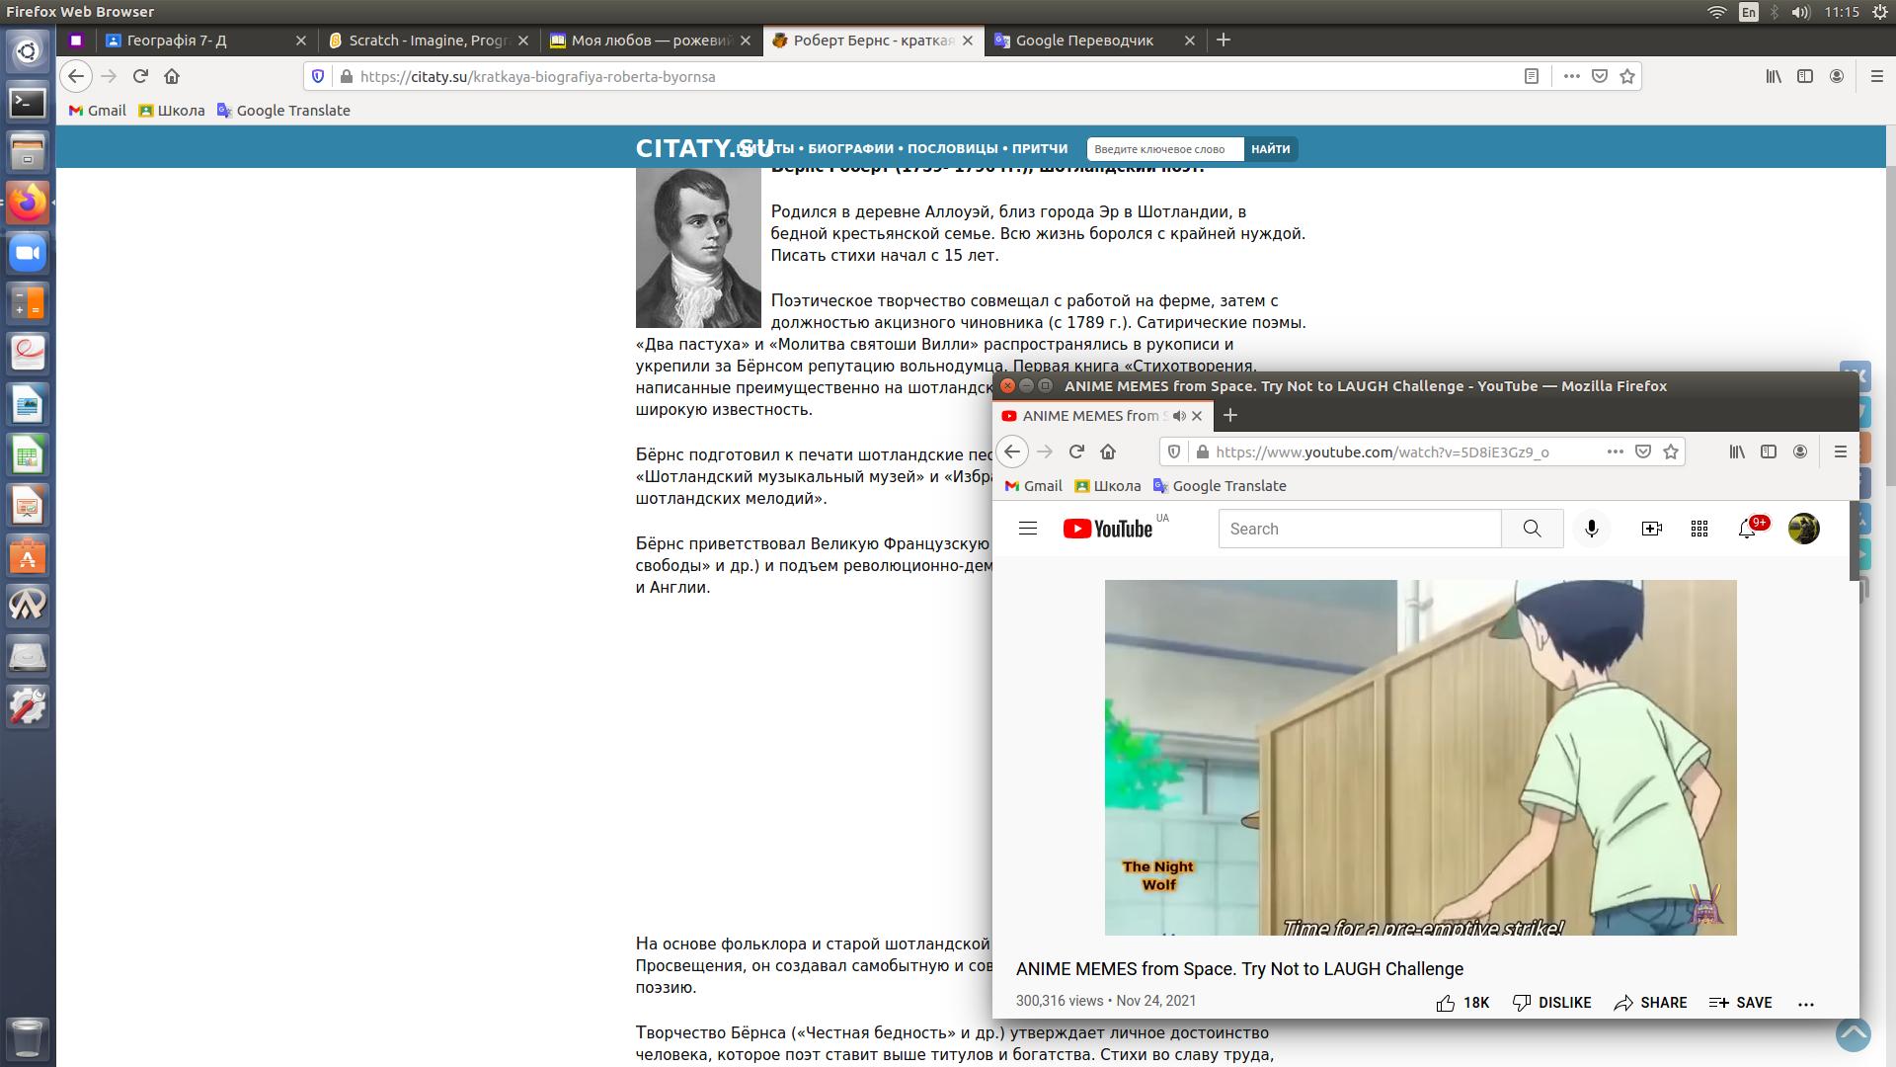Open YouTube hamburger guide menu
The height and width of the screenshot is (1067, 1896).
[1027, 529]
